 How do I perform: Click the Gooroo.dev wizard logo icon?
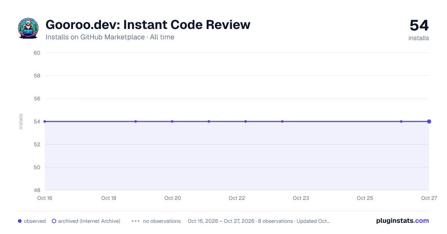(28, 28)
